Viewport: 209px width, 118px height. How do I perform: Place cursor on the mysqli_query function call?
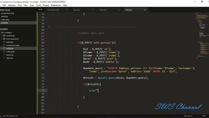(107, 78)
